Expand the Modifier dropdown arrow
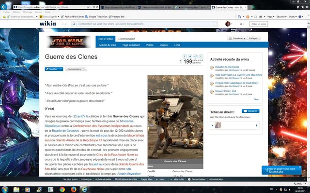310x193 pixels. [61, 69]
